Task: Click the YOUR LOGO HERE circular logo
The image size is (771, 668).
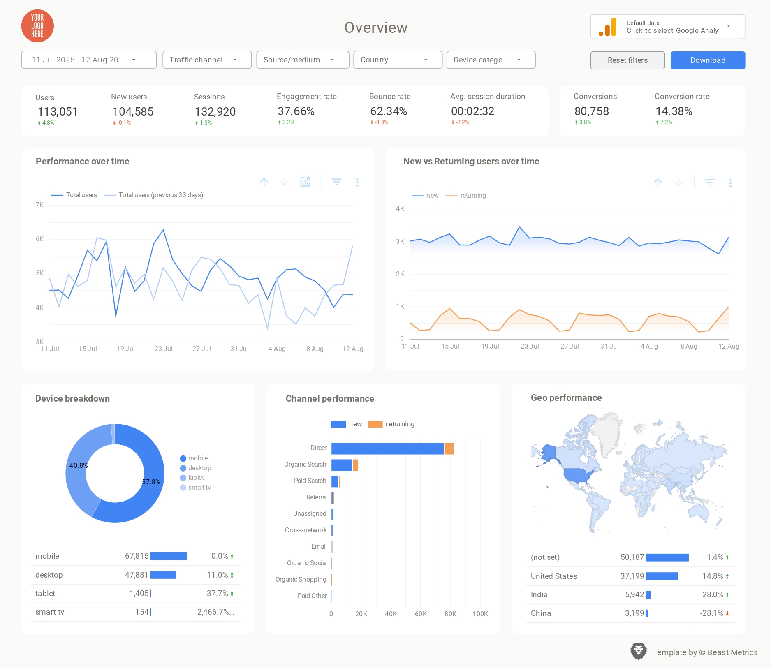Action: (x=37, y=26)
